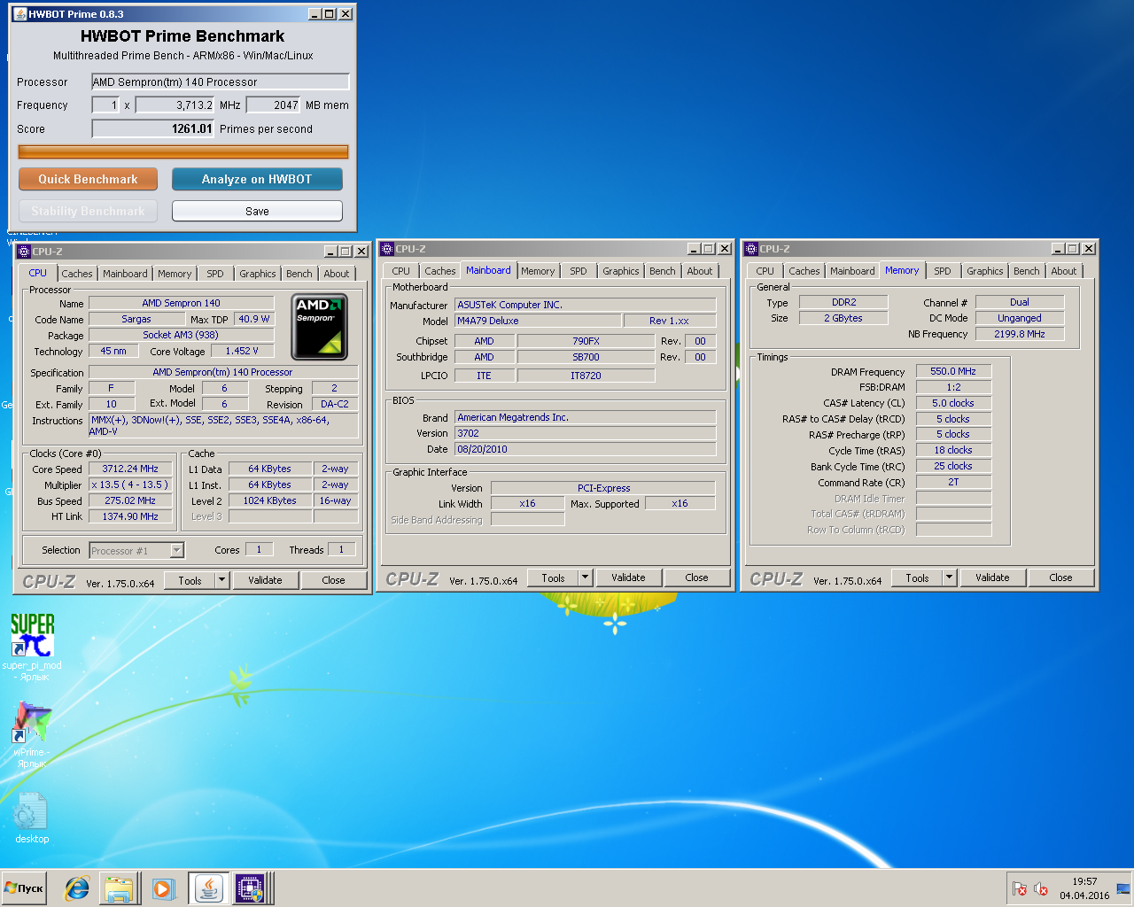This screenshot has width=1134, height=907.
Task: Switch to CPU-Z taskbar item
Action: (x=251, y=888)
